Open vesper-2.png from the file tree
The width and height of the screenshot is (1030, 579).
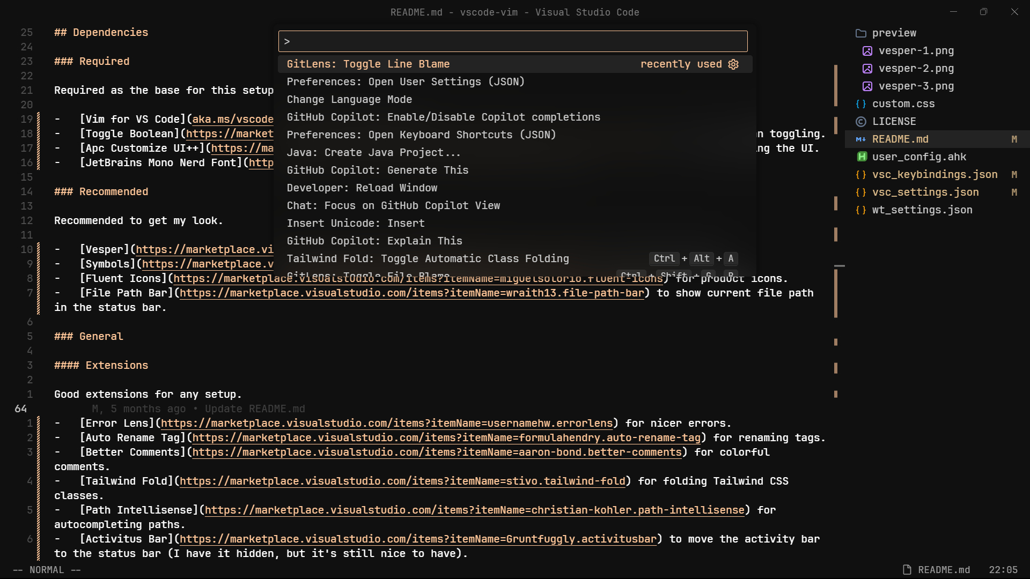(x=938, y=69)
